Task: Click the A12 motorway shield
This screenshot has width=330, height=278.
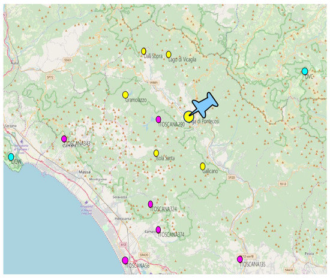Action: click(x=124, y=244)
